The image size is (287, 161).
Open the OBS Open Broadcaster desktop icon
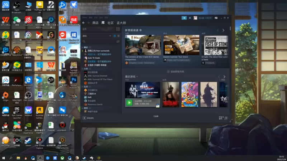tap(17, 7)
